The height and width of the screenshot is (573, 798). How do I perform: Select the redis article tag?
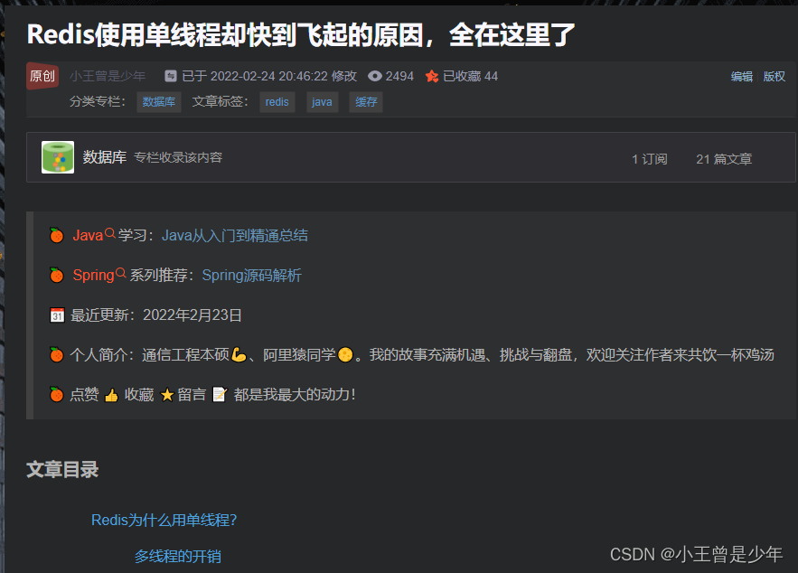[x=277, y=102]
